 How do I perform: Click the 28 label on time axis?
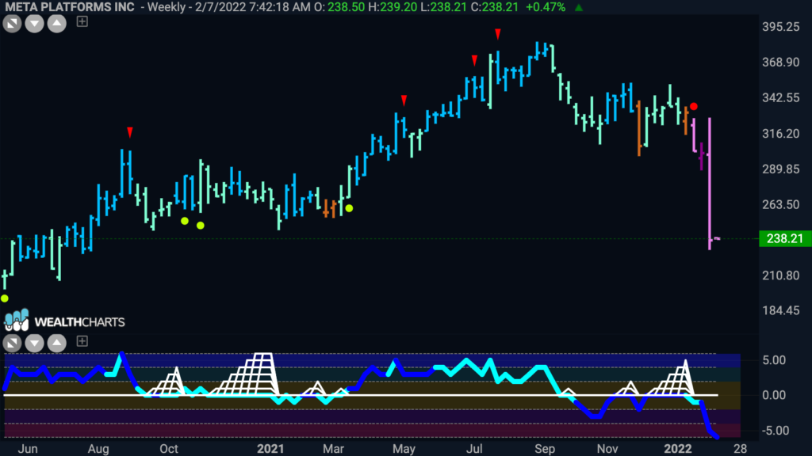[x=741, y=449]
